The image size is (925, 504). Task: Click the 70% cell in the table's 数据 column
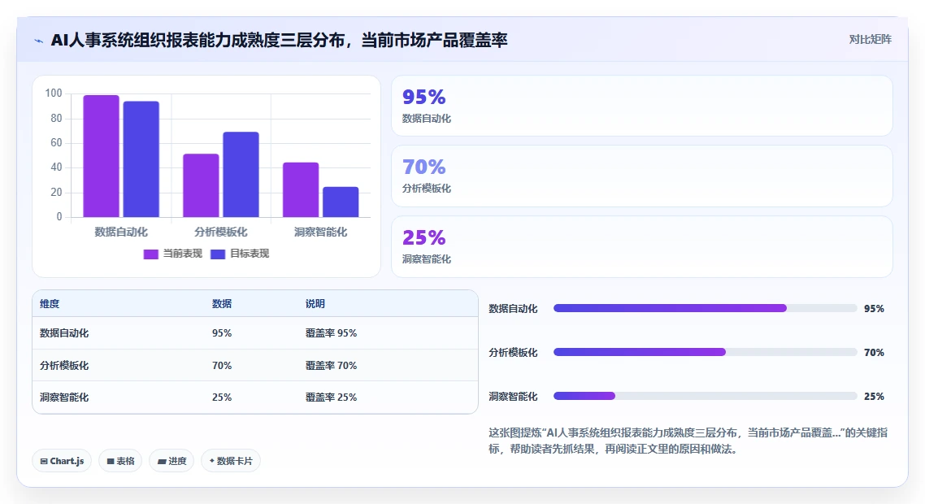(x=222, y=365)
